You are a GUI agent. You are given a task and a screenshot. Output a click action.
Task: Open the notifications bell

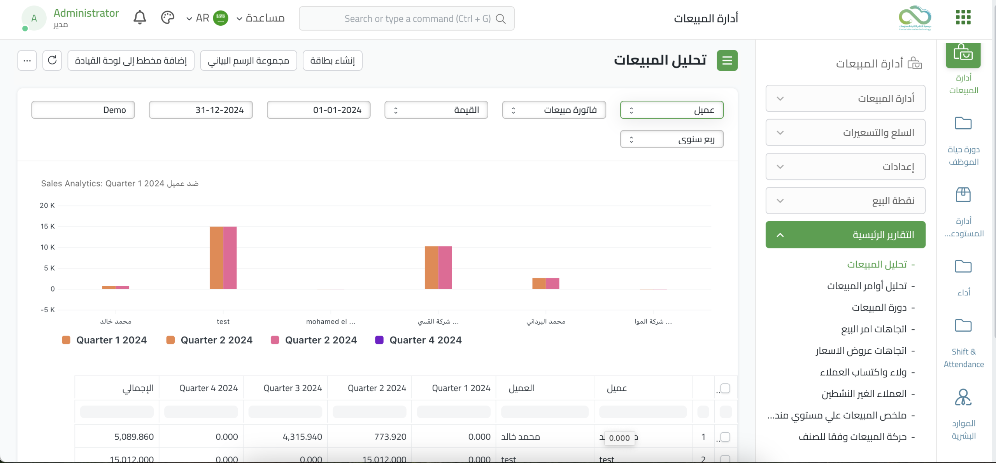tap(140, 17)
